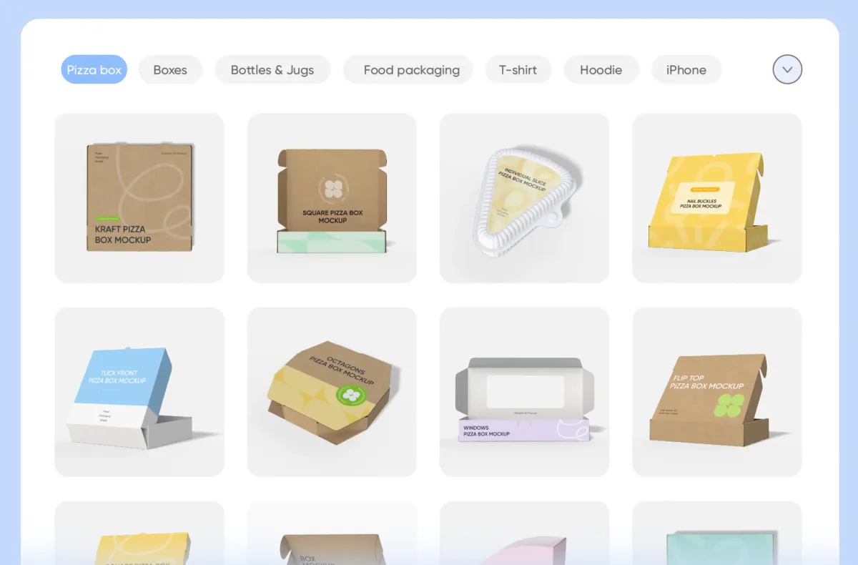This screenshot has width=858, height=565.
Task: Open the Bottles & Jugs category
Action: click(272, 70)
